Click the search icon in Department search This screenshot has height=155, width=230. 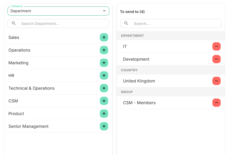pos(14,23)
